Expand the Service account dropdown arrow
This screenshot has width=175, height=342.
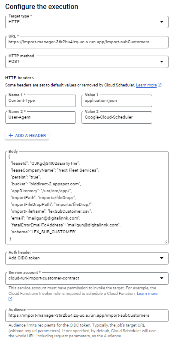pyautogui.click(x=162, y=278)
